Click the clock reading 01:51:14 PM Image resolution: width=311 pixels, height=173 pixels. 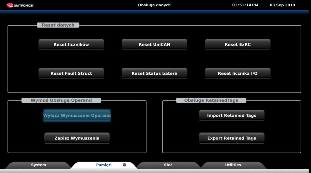(x=245, y=5)
